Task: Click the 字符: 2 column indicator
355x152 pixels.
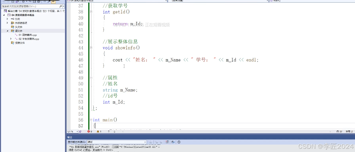Action: (349, 131)
